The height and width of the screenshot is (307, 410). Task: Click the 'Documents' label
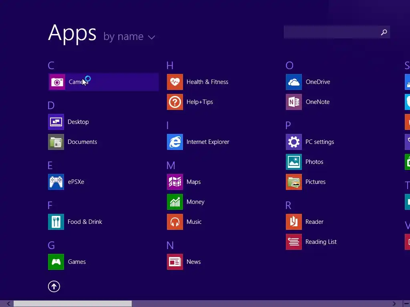(x=82, y=142)
